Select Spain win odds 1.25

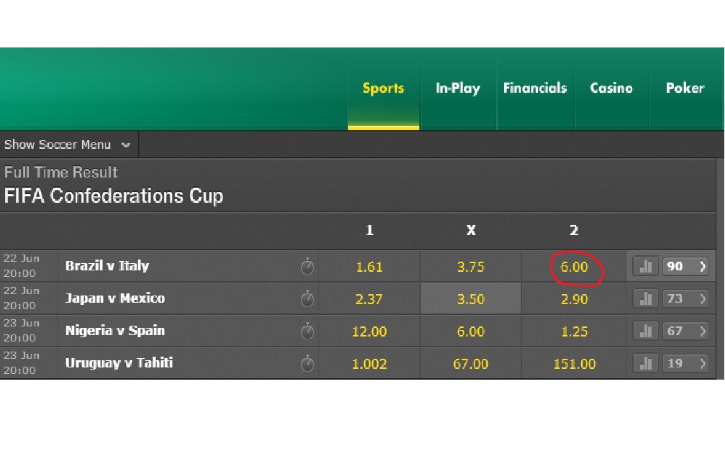click(x=574, y=331)
